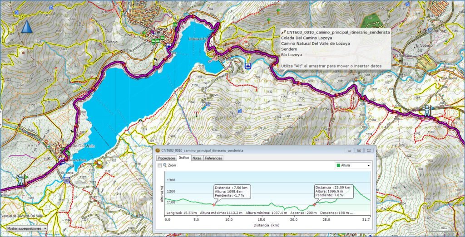
Task: Click the track dialog's round title icon
Action: 158,150
